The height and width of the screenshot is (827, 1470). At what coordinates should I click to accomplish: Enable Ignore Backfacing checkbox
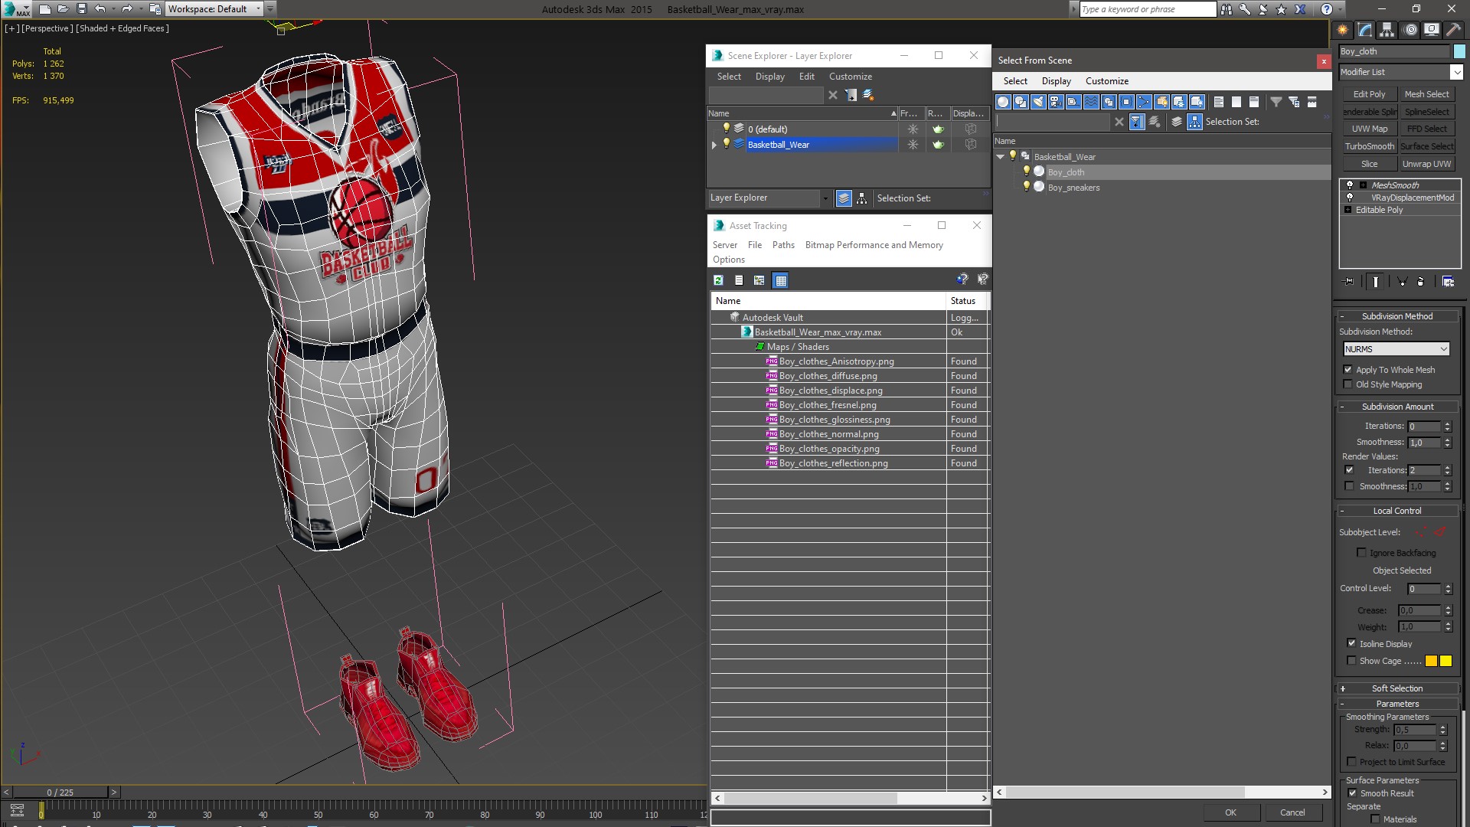tap(1361, 553)
